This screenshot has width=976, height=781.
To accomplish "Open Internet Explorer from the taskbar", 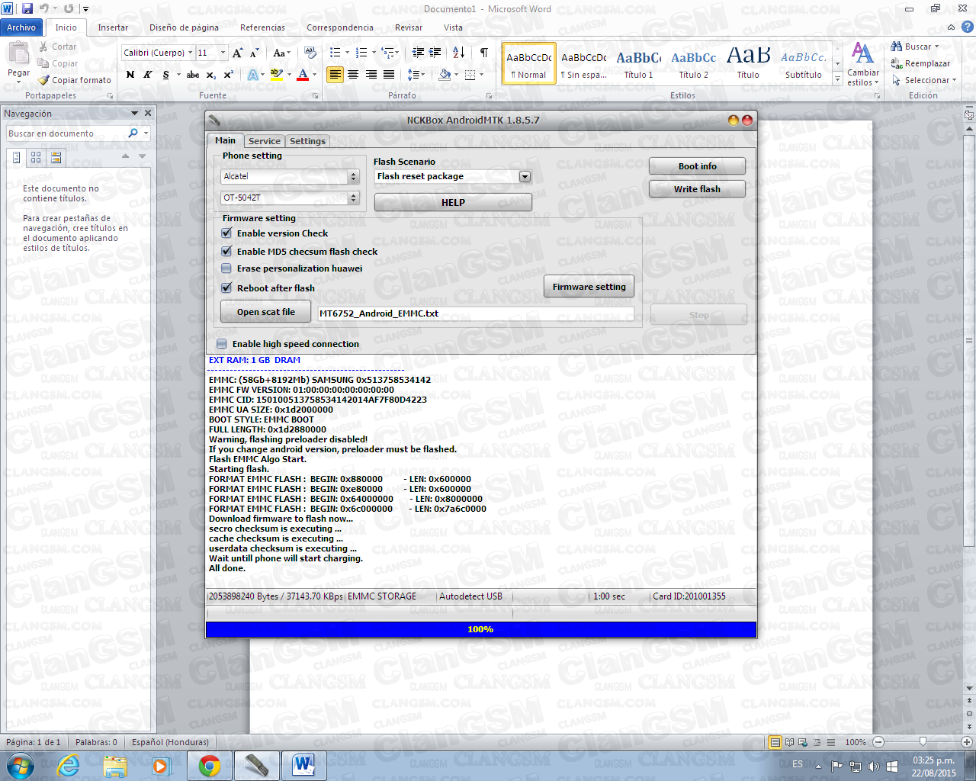I will (x=69, y=765).
